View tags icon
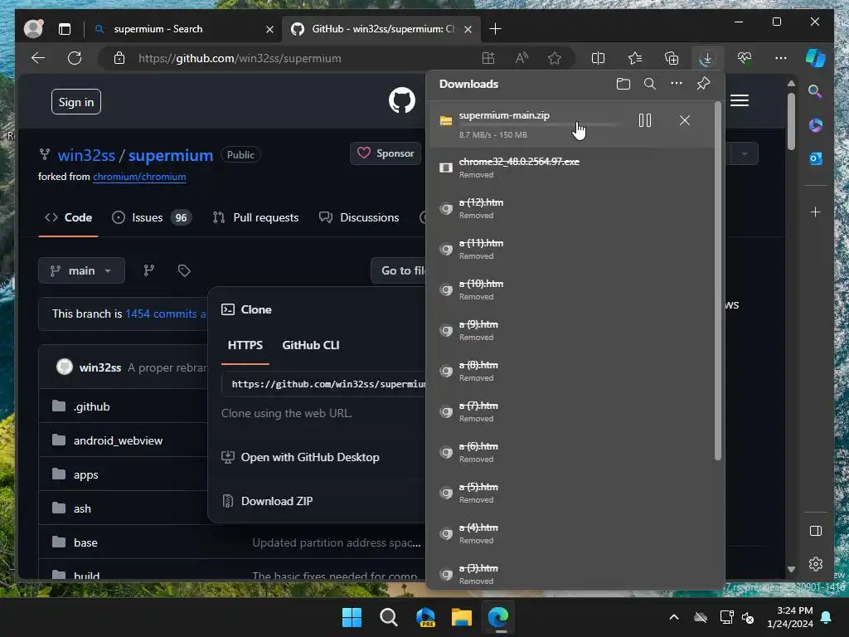 pos(184,270)
